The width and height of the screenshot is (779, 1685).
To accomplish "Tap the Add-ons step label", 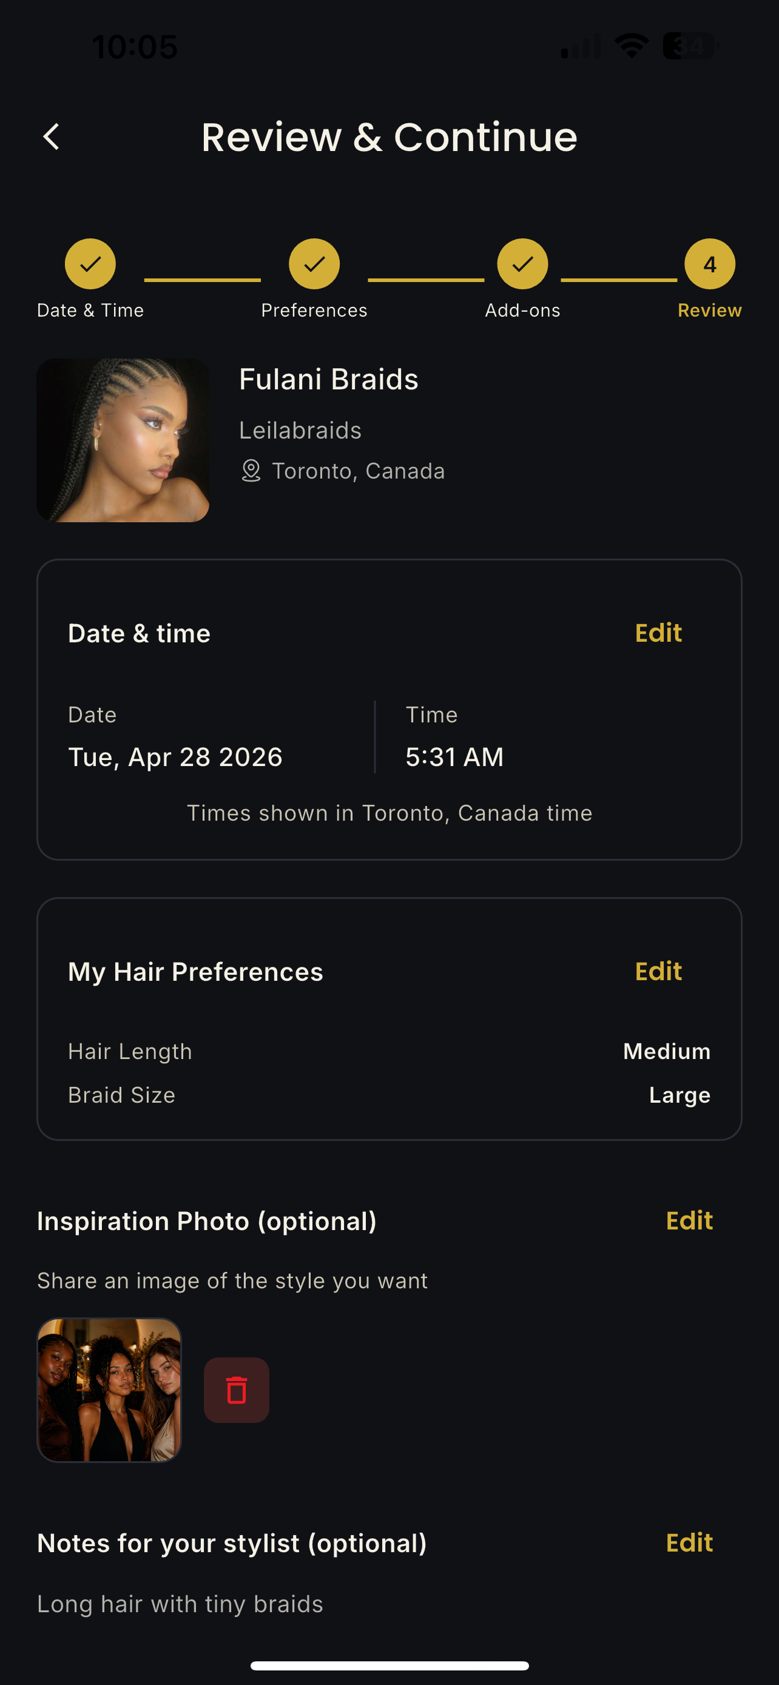I will pyautogui.click(x=522, y=310).
